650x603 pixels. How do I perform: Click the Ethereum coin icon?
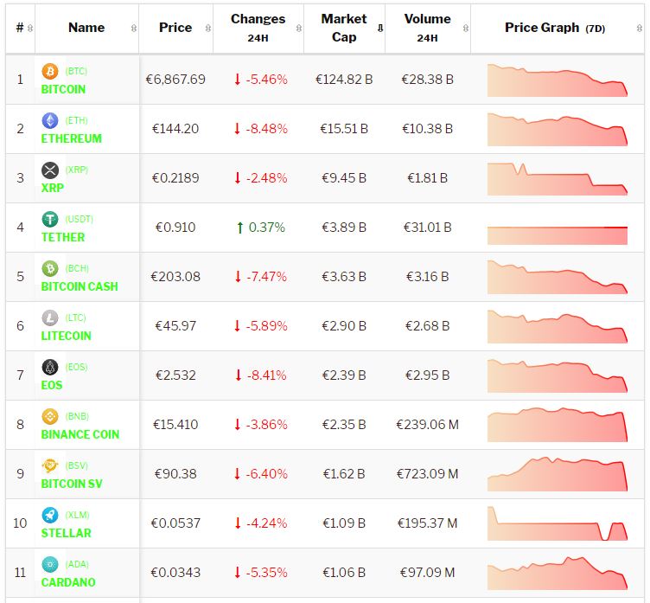[x=50, y=120]
